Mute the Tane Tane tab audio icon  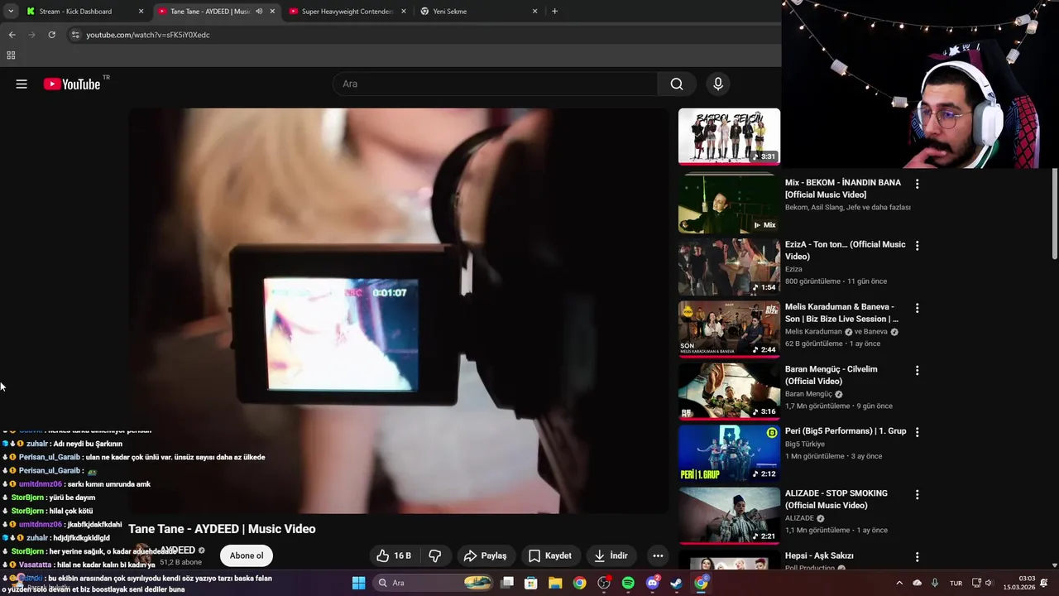pos(259,12)
